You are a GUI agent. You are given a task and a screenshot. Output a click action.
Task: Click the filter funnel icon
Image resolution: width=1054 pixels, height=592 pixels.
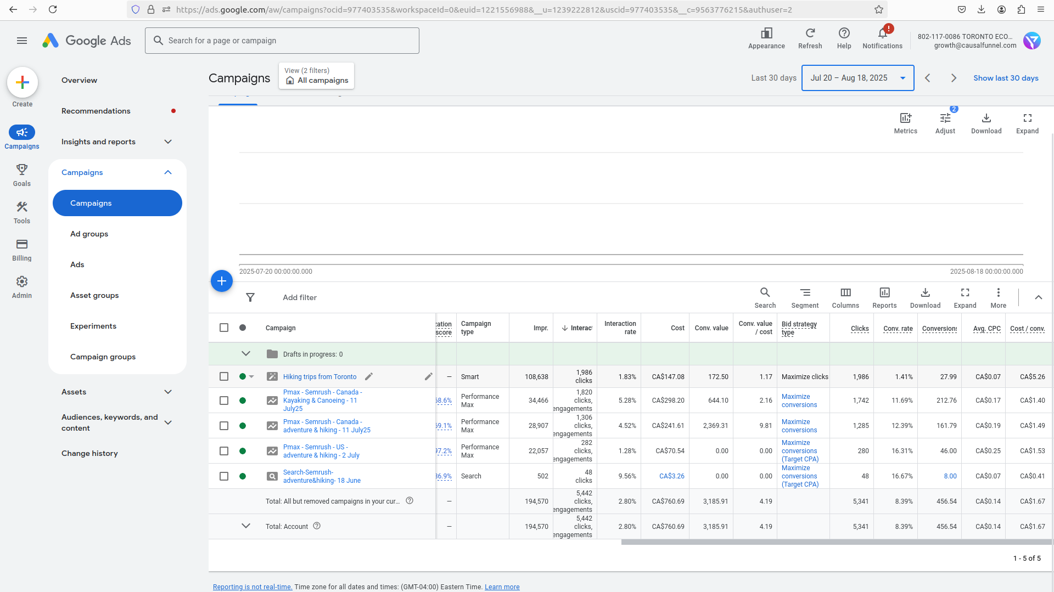(x=250, y=297)
